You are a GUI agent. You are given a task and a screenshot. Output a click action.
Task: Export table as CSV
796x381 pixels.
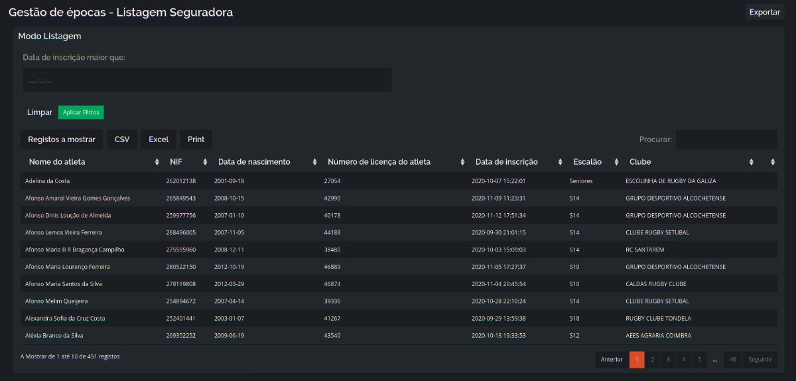122,139
